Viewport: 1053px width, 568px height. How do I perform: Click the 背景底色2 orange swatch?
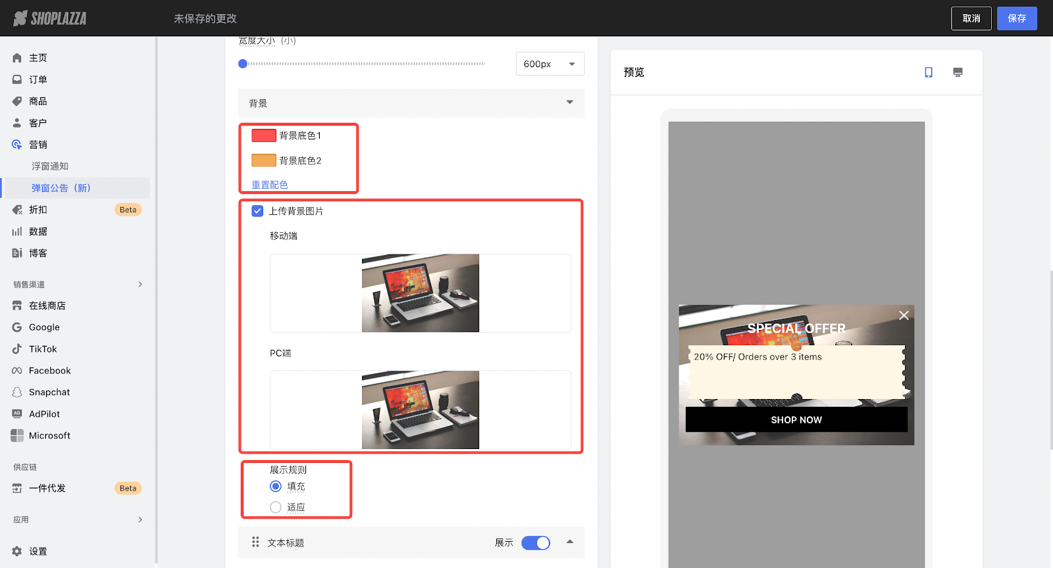click(x=264, y=160)
